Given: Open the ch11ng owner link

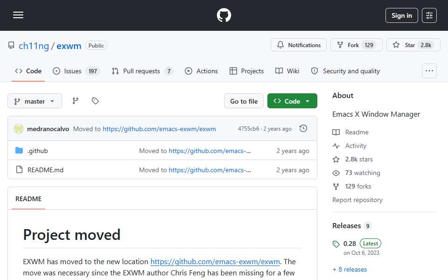Looking at the screenshot, I should point(34,46).
